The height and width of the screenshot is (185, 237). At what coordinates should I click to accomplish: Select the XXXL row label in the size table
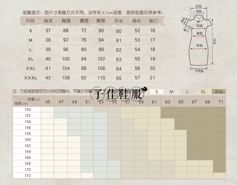30,78
